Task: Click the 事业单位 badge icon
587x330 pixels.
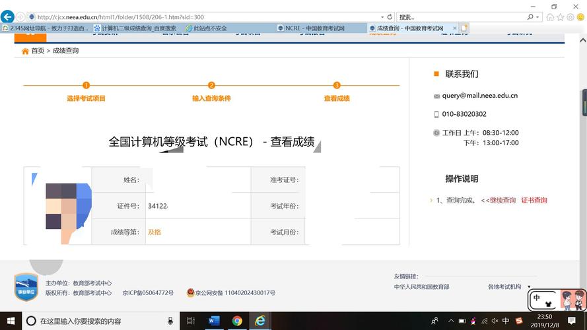Action: tap(26, 287)
